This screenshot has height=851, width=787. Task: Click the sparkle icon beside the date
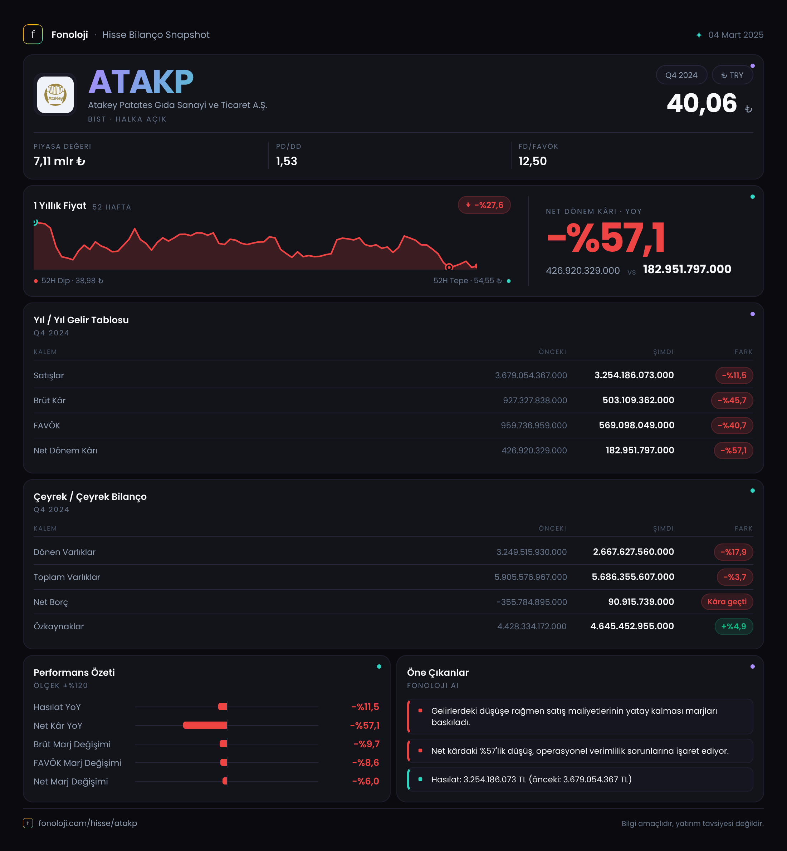pyautogui.click(x=699, y=35)
